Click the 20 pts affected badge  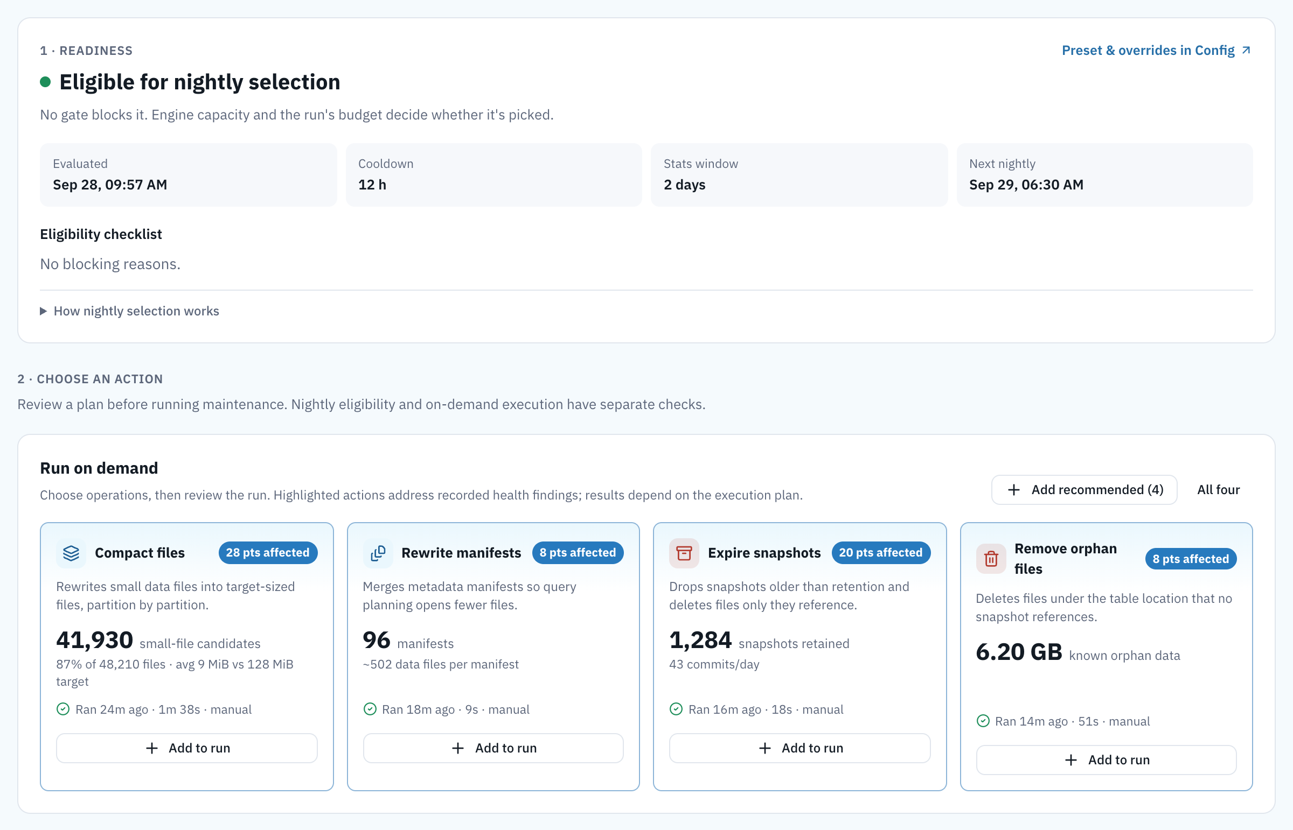(x=881, y=553)
